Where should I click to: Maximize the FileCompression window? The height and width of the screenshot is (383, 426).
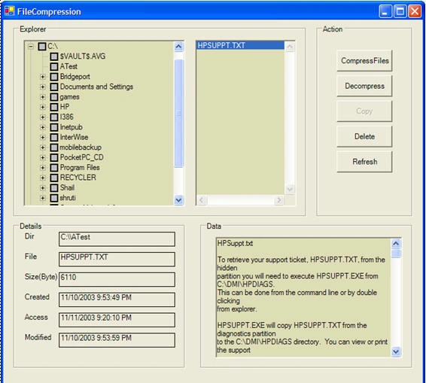point(400,11)
